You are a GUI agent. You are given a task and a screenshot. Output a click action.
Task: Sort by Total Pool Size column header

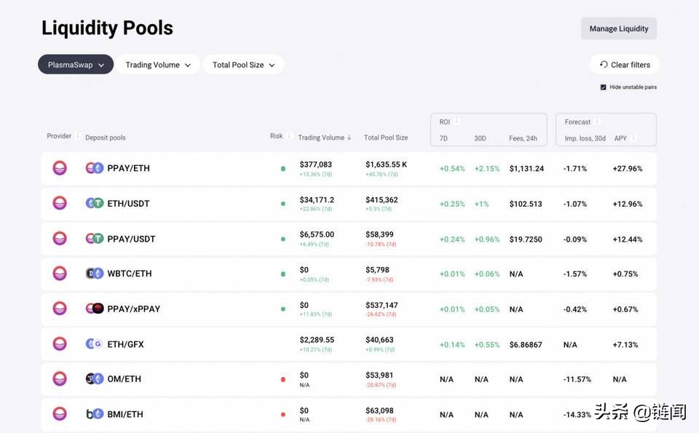(x=386, y=138)
